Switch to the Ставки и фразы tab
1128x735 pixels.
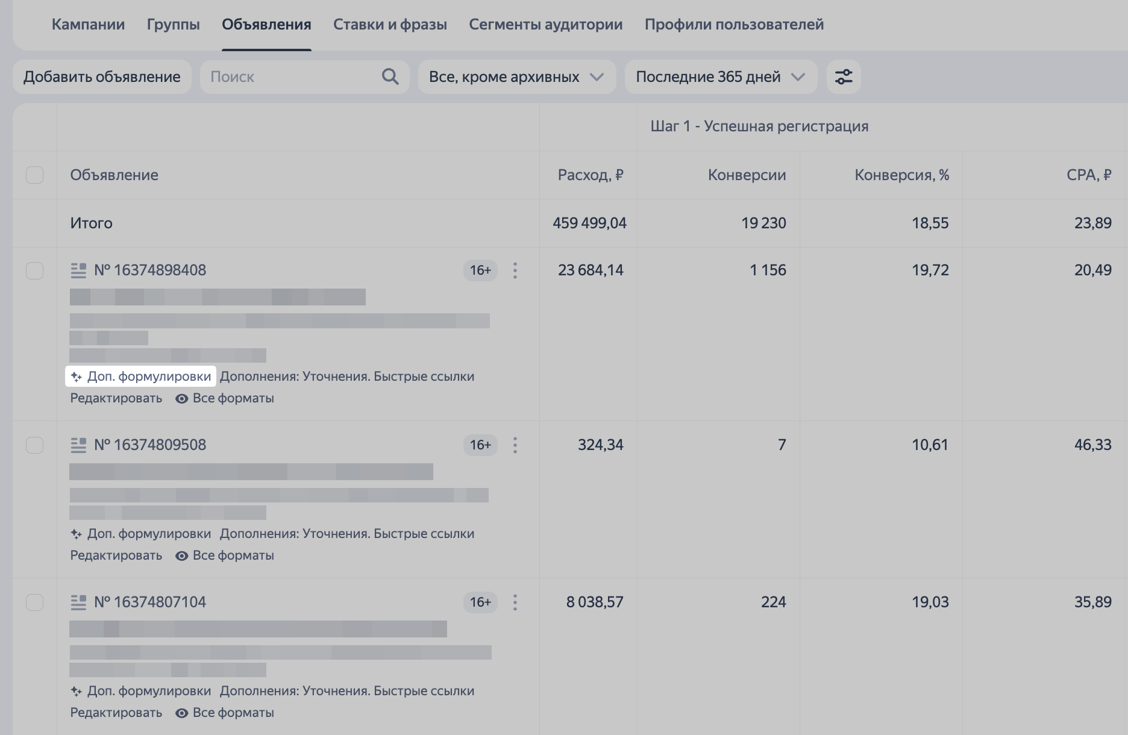pyautogui.click(x=390, y=25)
